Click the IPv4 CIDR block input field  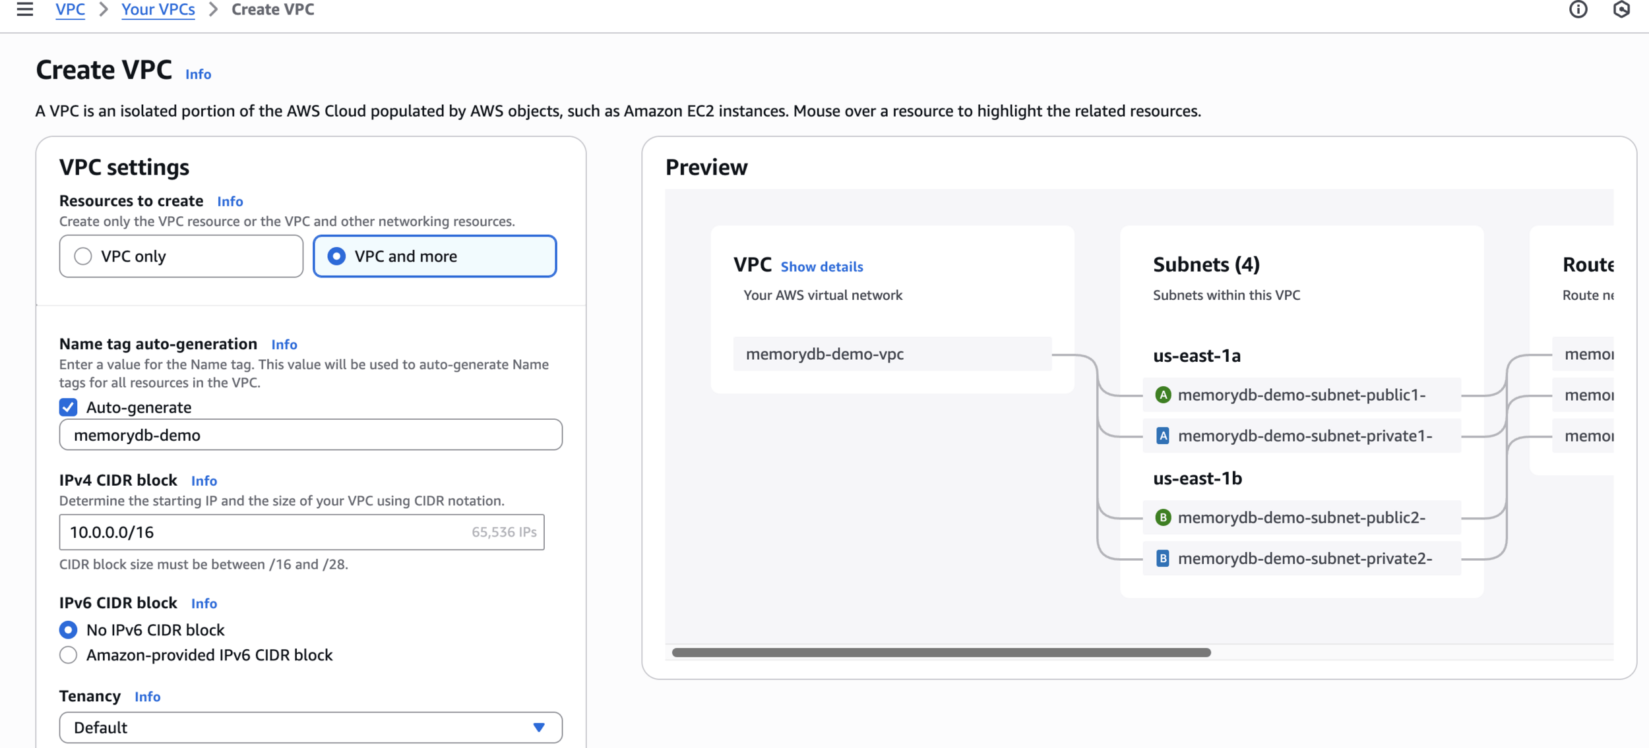tap(264, 532)
